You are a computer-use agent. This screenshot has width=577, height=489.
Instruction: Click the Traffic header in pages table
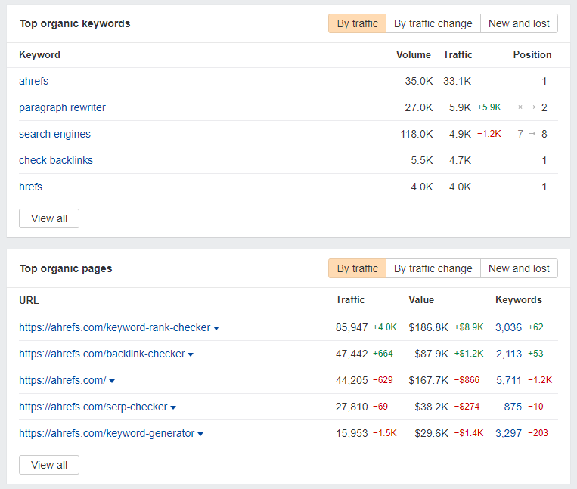click(350, 299)
